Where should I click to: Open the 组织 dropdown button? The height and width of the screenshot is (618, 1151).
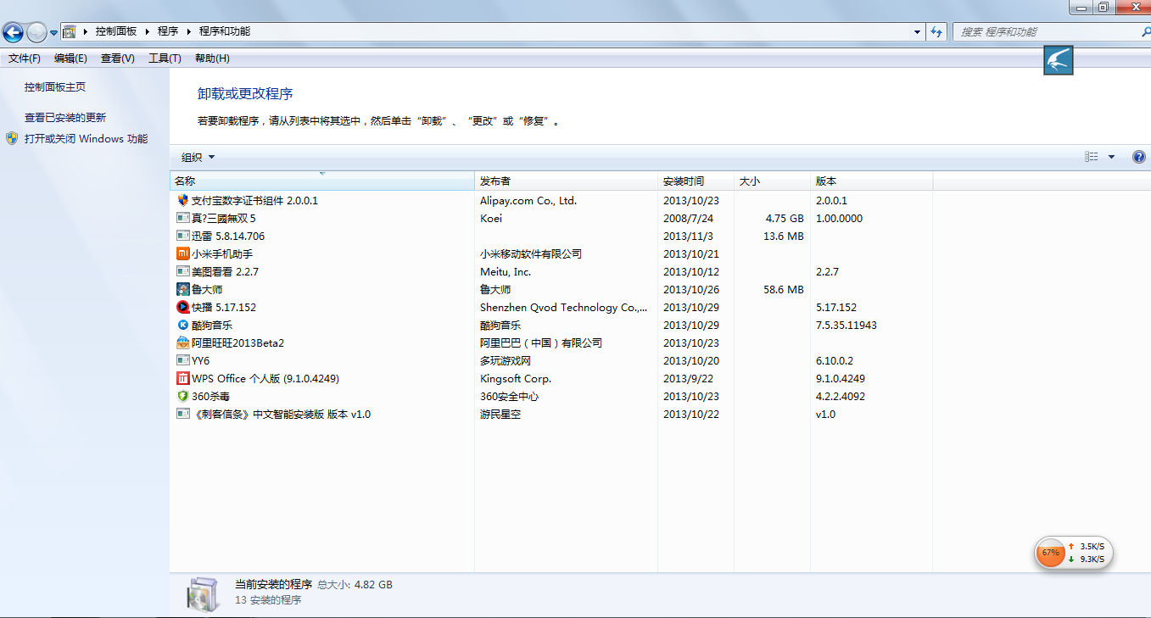[198, 157]
